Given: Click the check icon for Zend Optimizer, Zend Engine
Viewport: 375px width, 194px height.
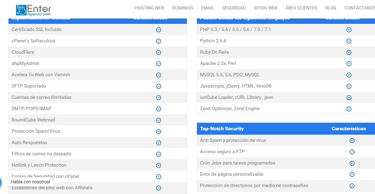Looking at the screenshot, I should coord(349,109).
